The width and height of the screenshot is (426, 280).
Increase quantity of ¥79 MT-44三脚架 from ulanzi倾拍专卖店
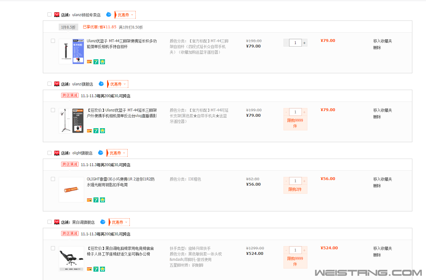[x=304, y=43]
